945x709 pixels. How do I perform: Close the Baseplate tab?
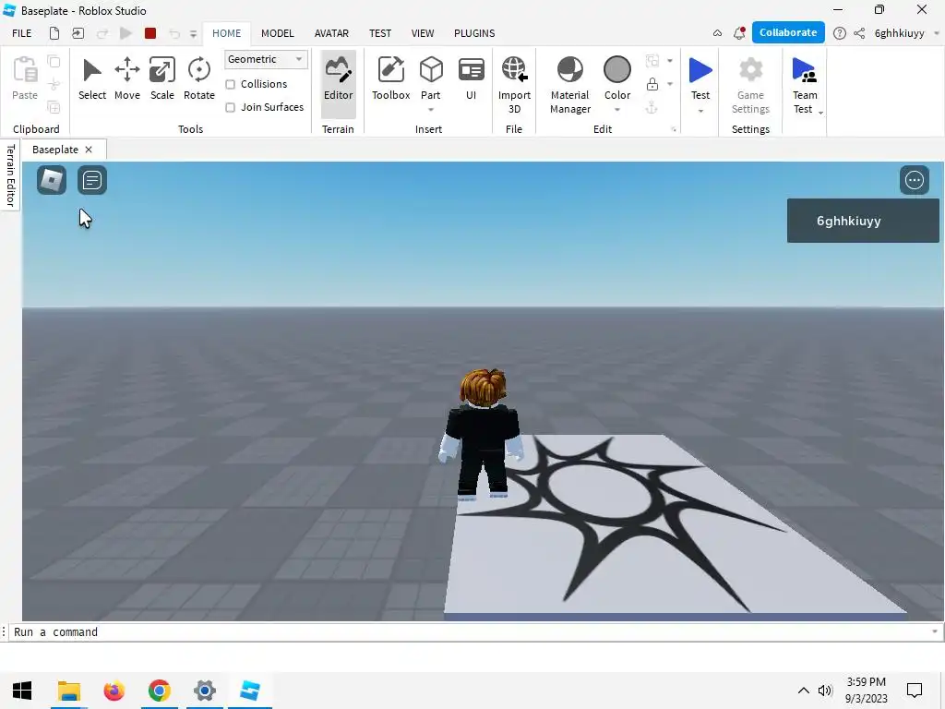(x=89, y=150)
